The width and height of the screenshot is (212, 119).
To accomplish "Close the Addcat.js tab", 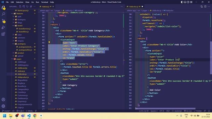I will (53, 7).
